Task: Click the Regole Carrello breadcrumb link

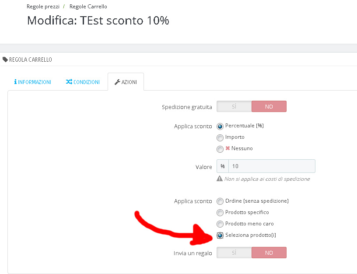Action: pos(88,7)
